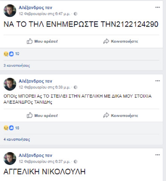Click the thumbs-up icon on the second post

[x=30, y=115]
